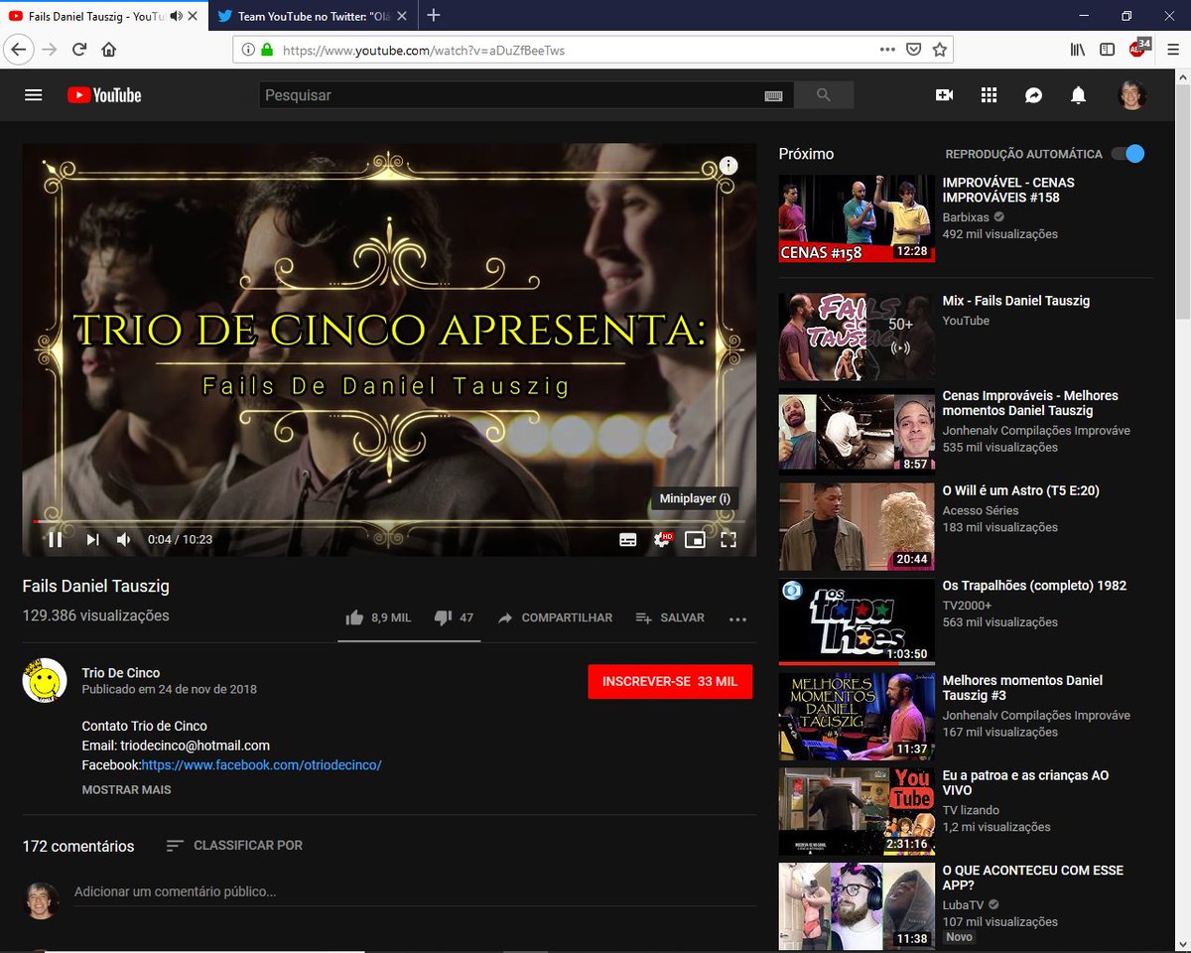Click COMPARTILHAR to share video
Image resolution: width=1191 pixels, height=953 pixels.
[555, 617]
